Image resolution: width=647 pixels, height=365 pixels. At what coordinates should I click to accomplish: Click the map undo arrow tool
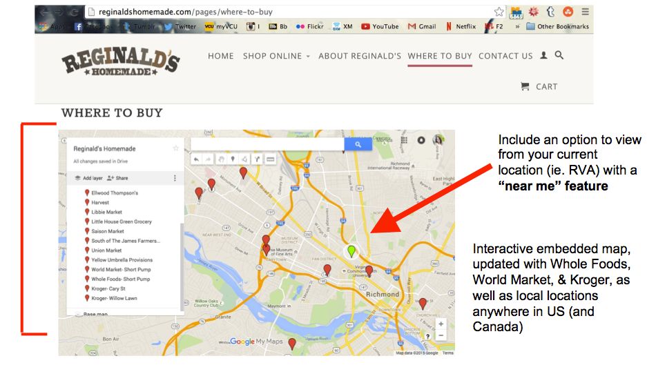pyautogui.click(x=196, y=159)
